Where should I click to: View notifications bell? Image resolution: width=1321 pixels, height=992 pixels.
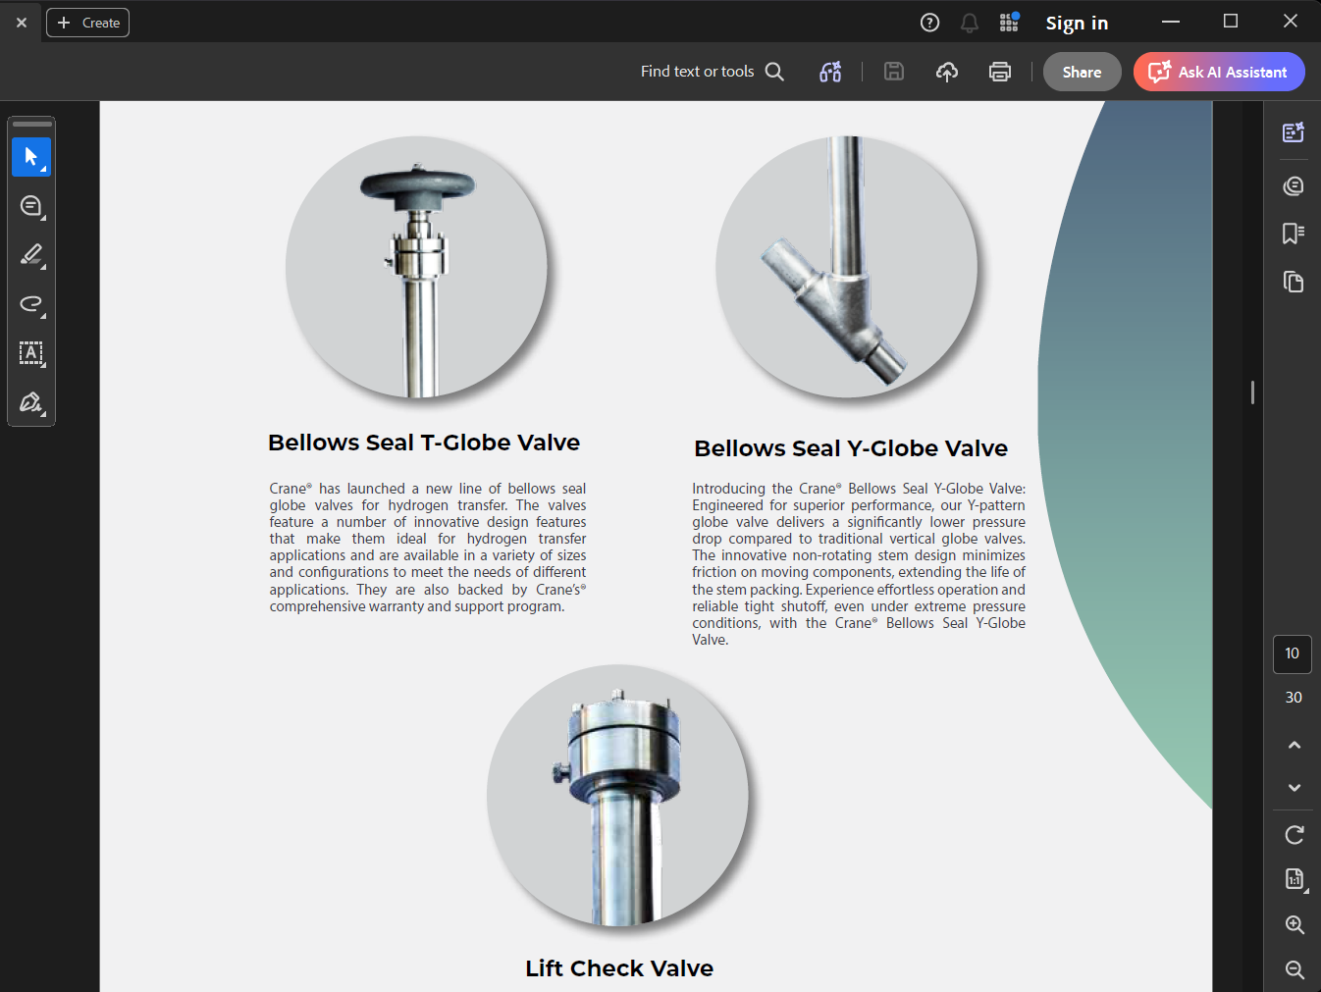(970, 23)
